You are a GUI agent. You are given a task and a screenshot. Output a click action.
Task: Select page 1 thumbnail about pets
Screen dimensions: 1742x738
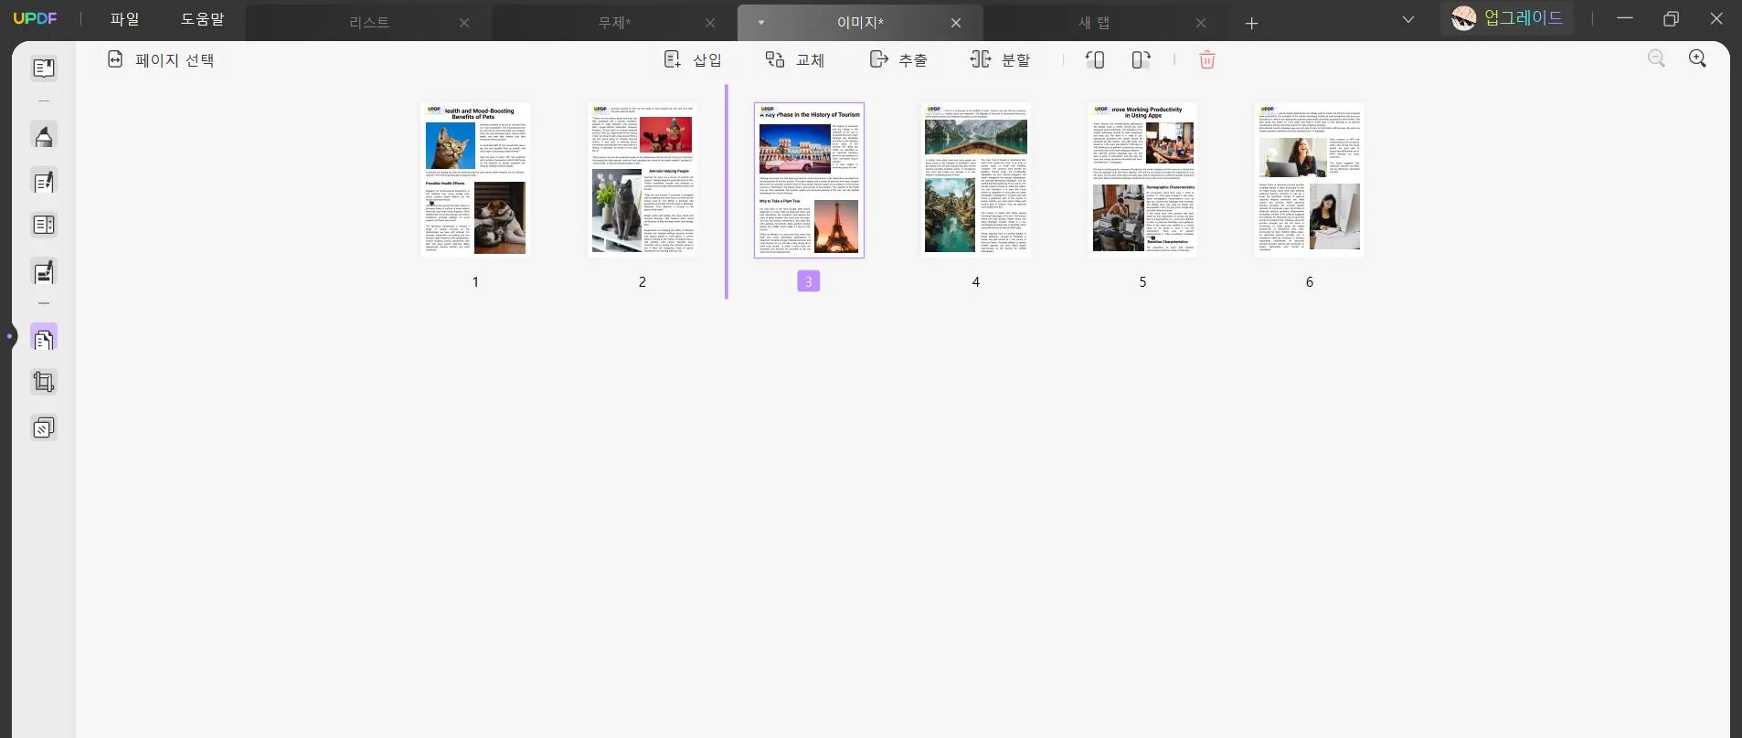tap(475, 180)
